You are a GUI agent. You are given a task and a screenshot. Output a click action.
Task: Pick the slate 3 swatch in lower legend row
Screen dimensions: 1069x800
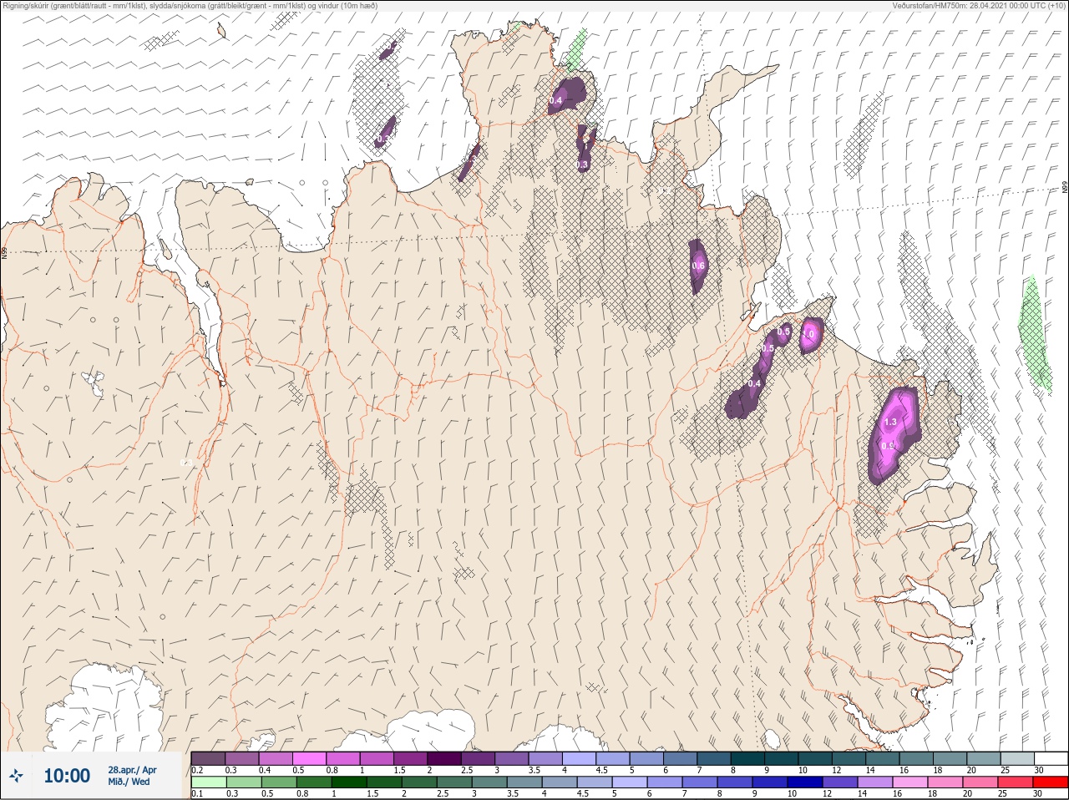(x=490, y=782)
